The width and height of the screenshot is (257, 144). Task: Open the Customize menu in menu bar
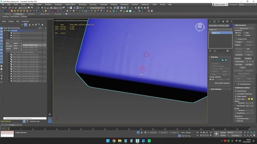click(104, 4)
